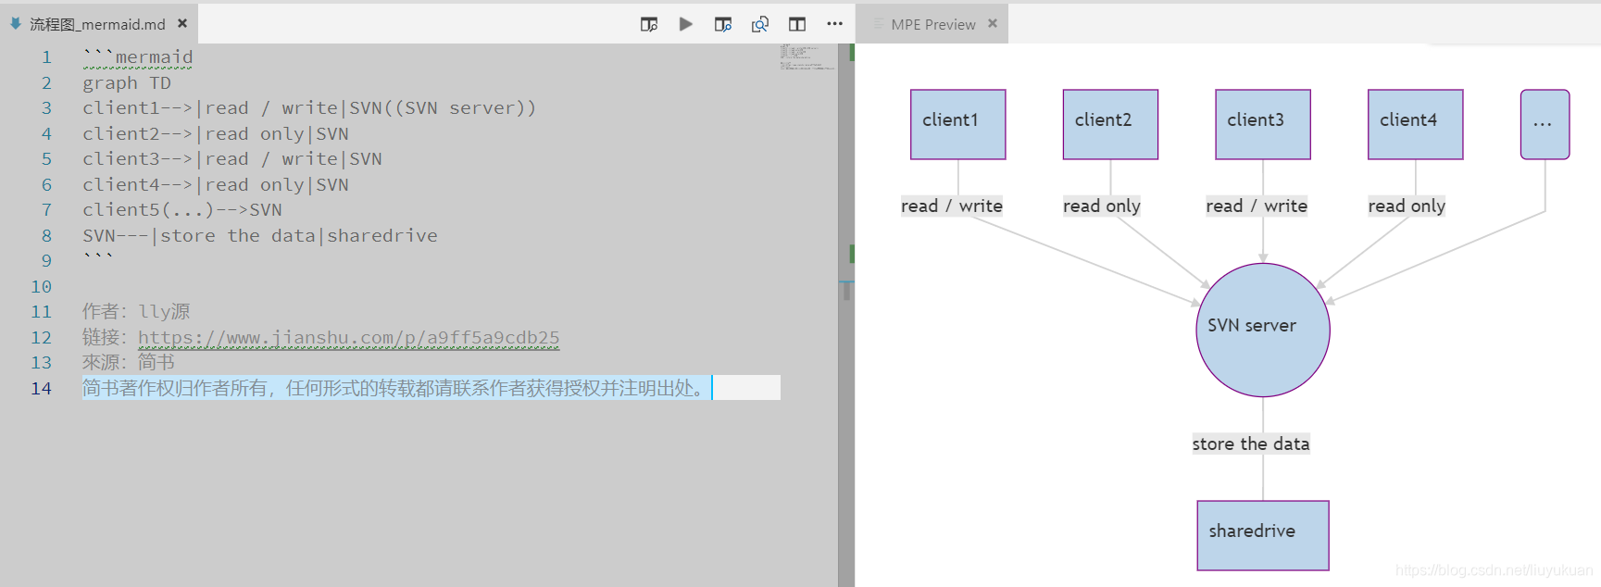Open preview to the side (first toolbar icon)

tap(649, 24)
